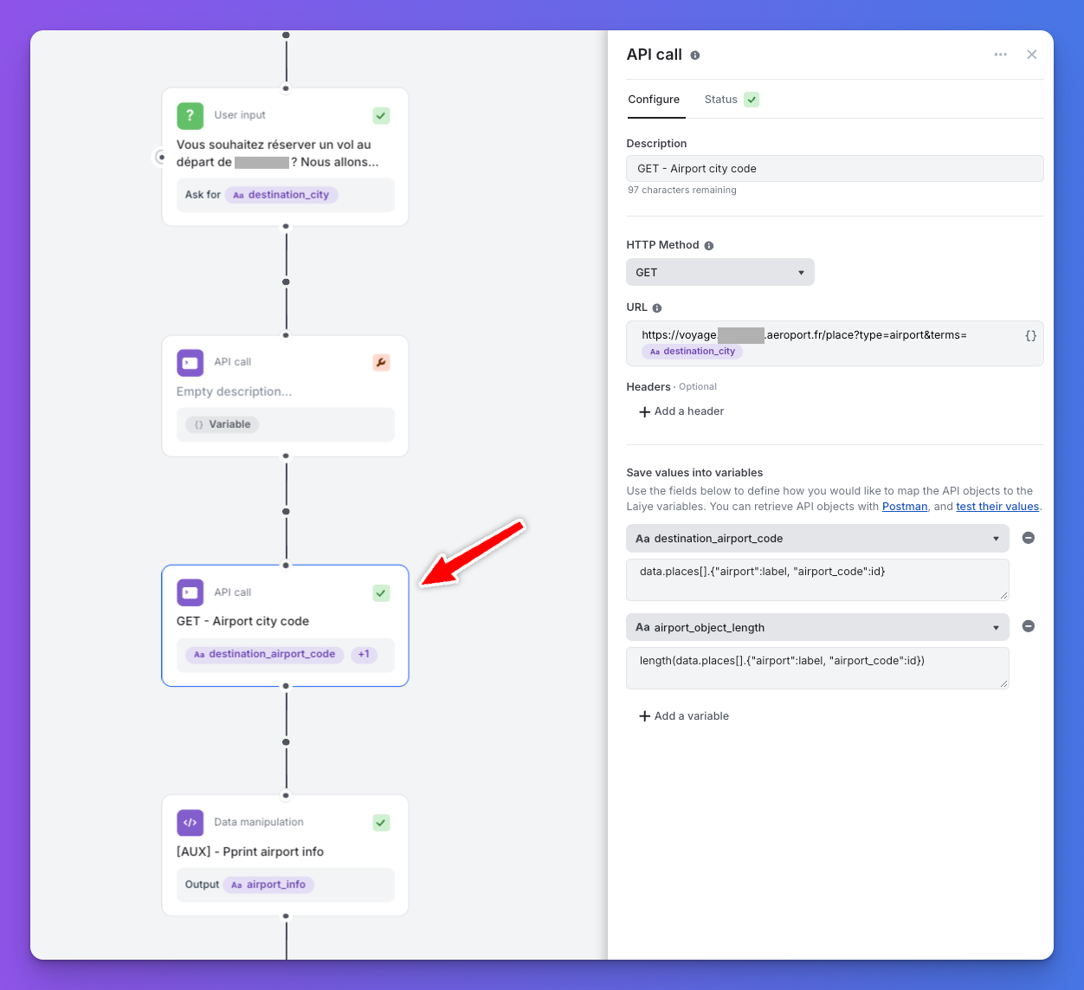Click the "97 characters remaining" text
Viewport: 1084px width, 990px height.
pyautogui.click(x=682, y=191)
